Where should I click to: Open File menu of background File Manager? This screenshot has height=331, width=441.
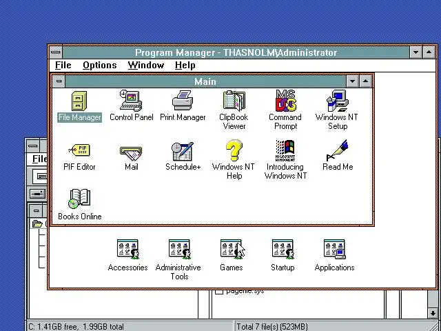click(x=39, y=159)
